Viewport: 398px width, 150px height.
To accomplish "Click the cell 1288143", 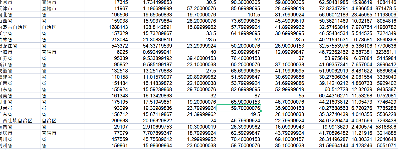I will (x=107, y=27).
